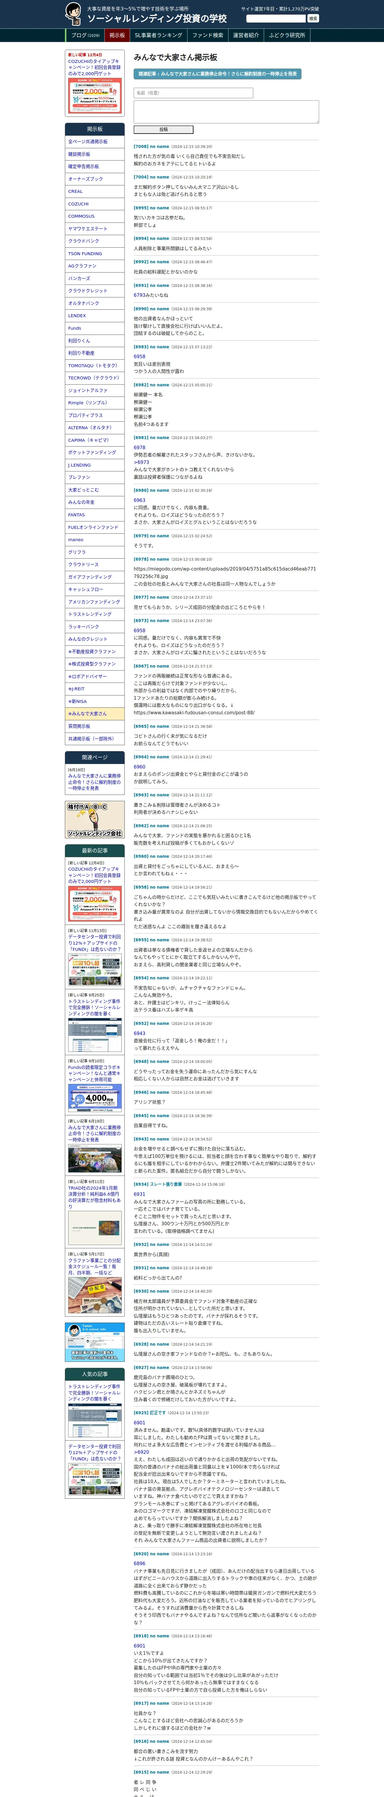
Task: Click post number [6995]
Action: [141, 208]
